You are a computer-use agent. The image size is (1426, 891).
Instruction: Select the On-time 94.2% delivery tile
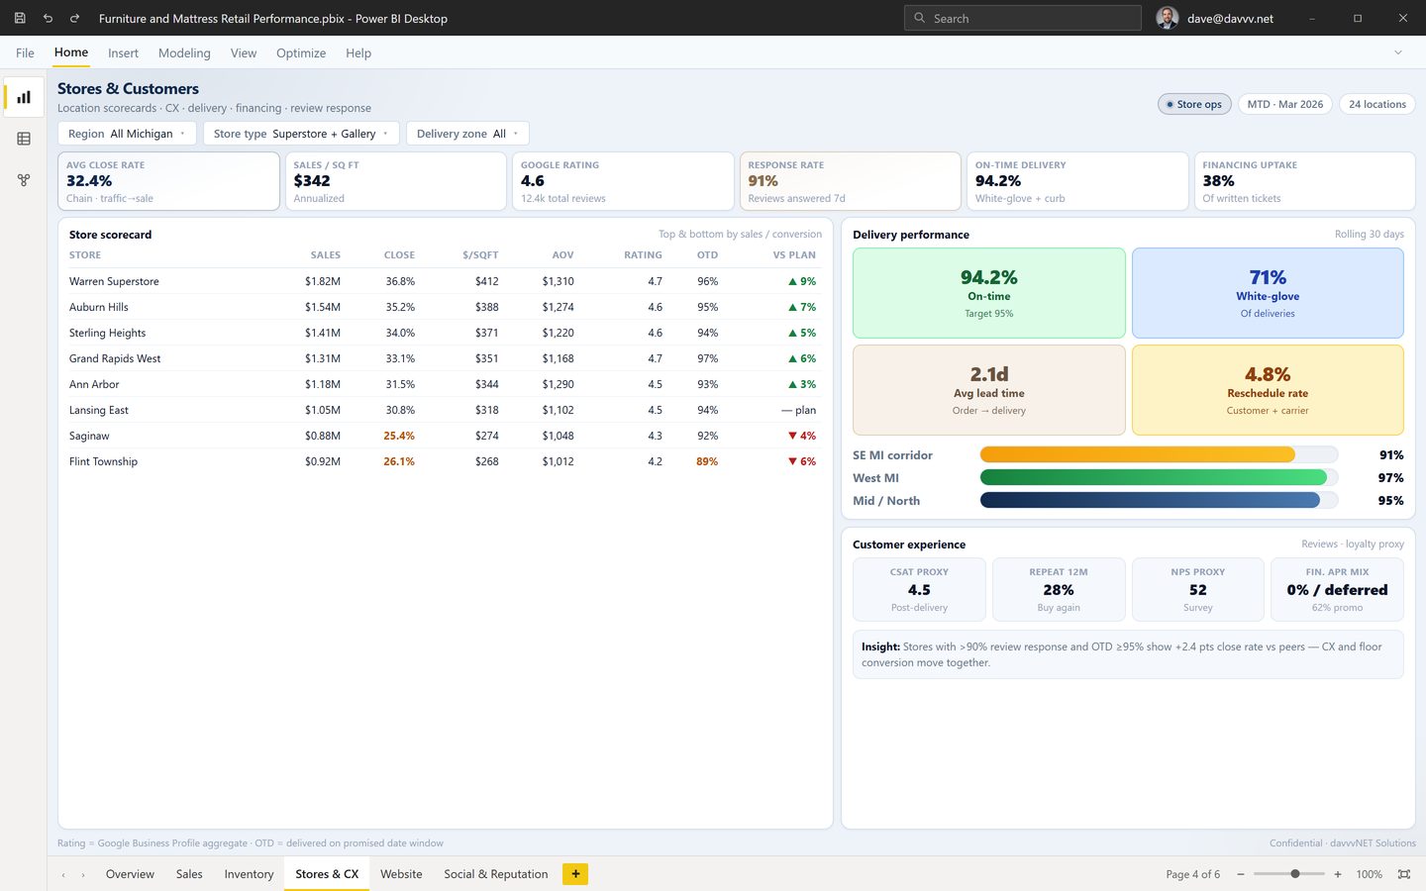tap(988, 293)
